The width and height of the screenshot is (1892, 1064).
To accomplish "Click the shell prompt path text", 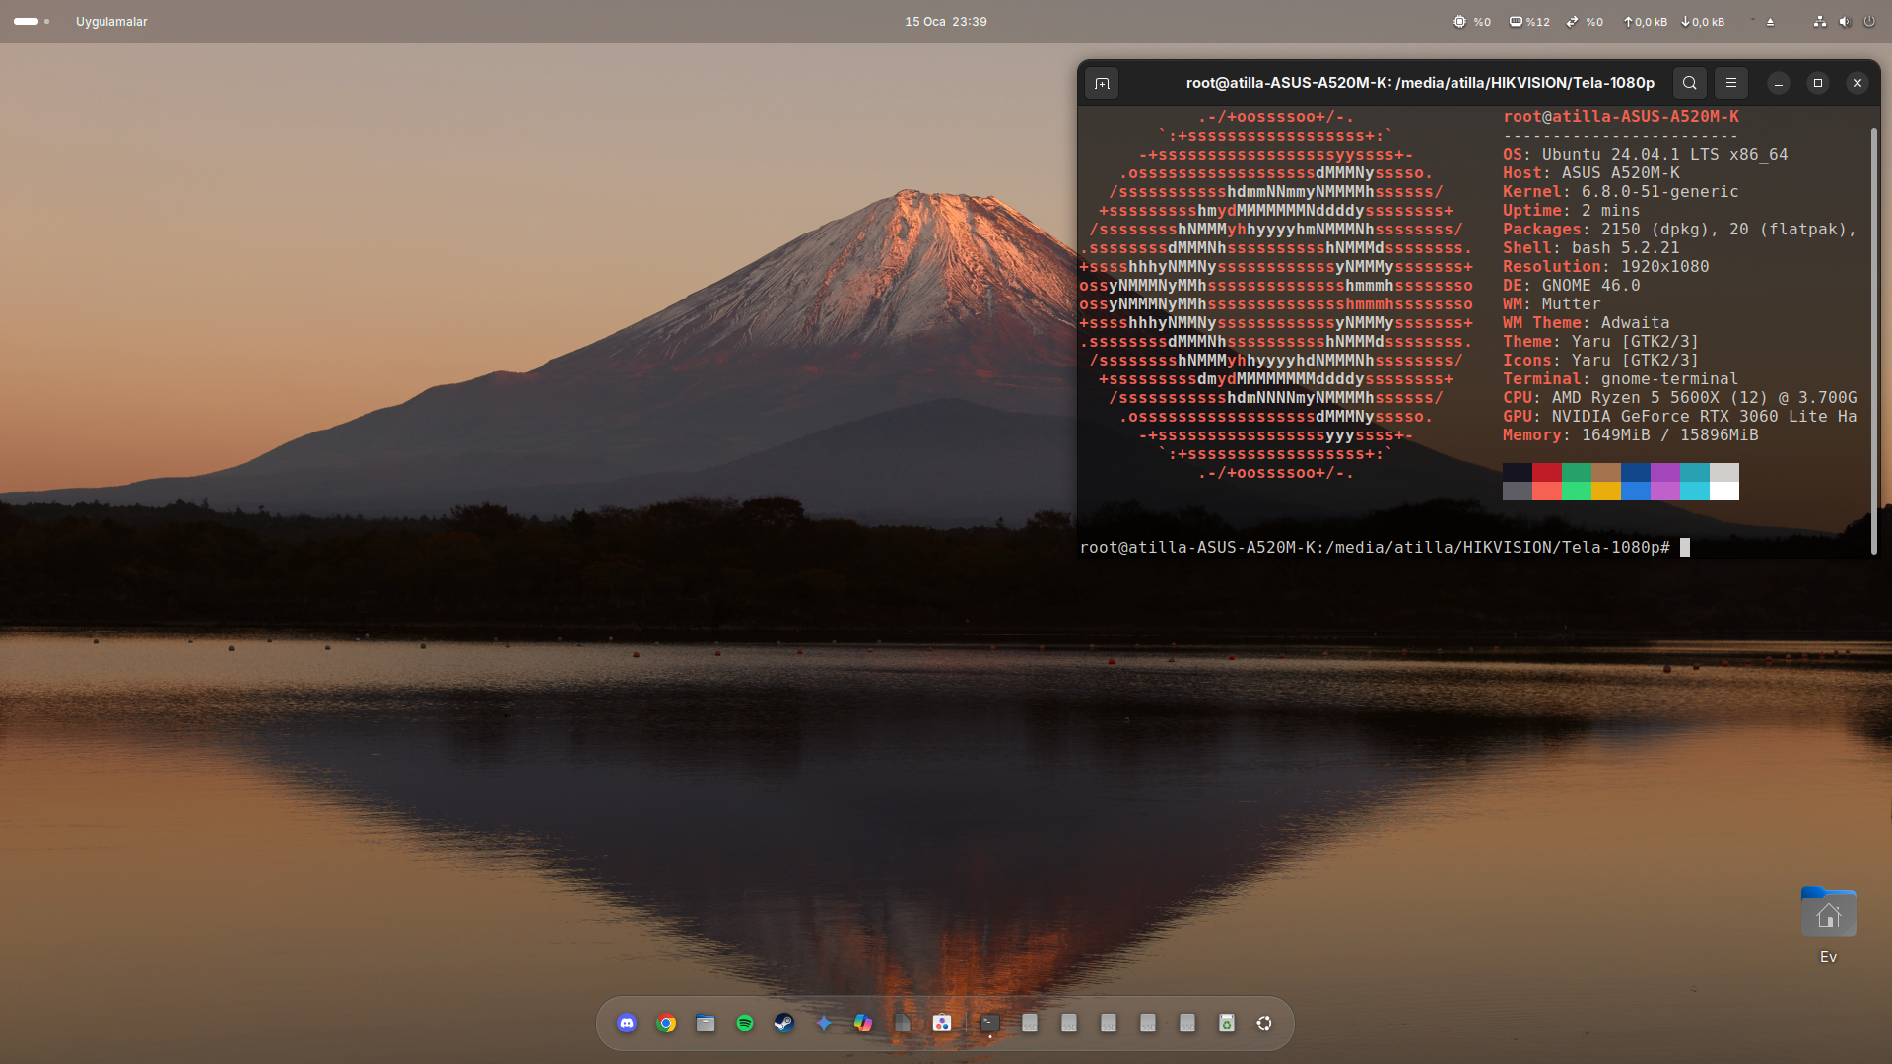I will (x=1375, y=547).
